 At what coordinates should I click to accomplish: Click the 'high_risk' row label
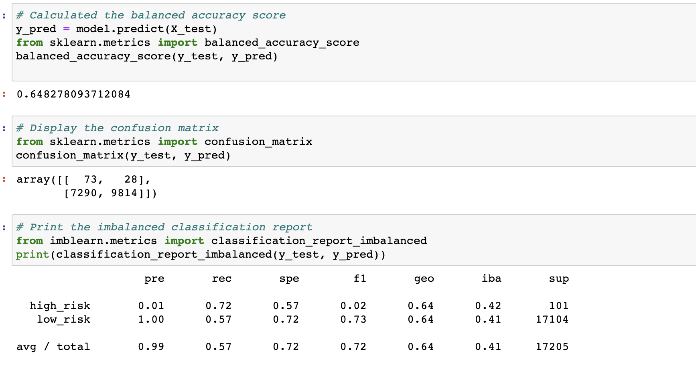coord(60,306)
